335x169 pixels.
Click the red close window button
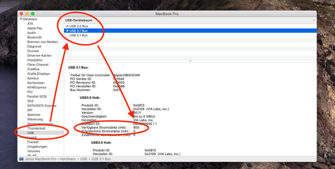22,14
